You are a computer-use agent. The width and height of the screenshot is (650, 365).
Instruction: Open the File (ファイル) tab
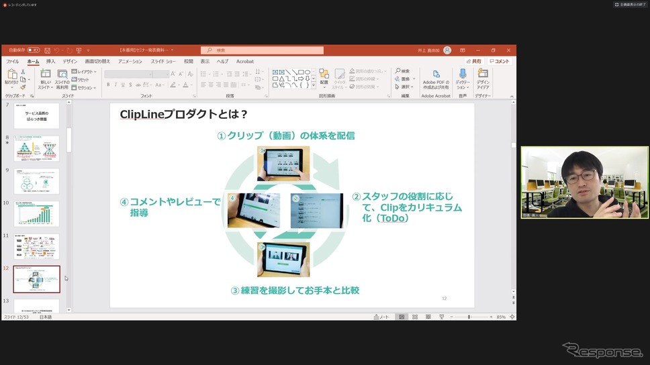pyautogui.click(x=12, y=61)
